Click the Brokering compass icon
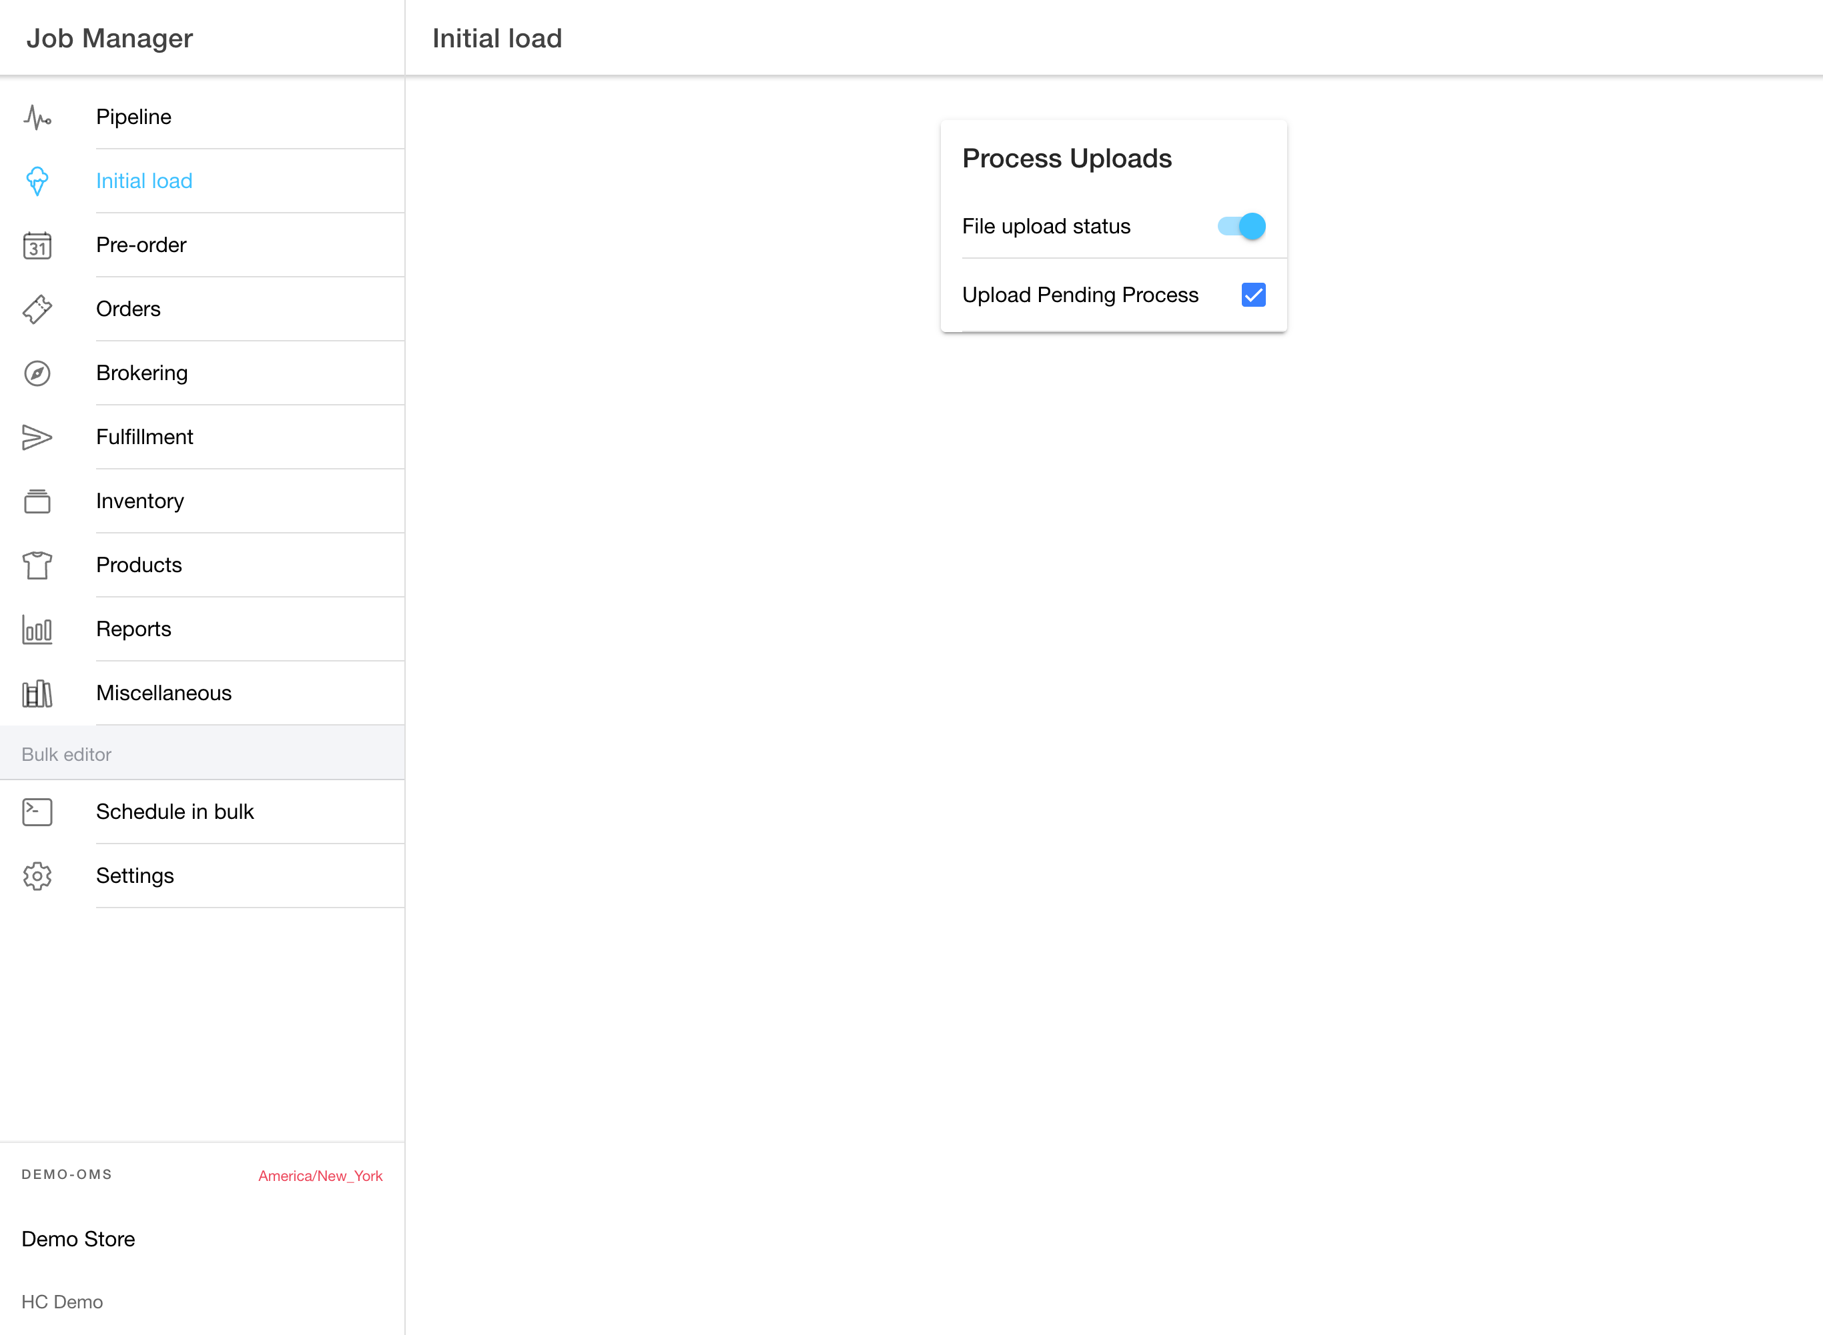1823x1335 pixels. pyautogui.click(x=37, y=373)
